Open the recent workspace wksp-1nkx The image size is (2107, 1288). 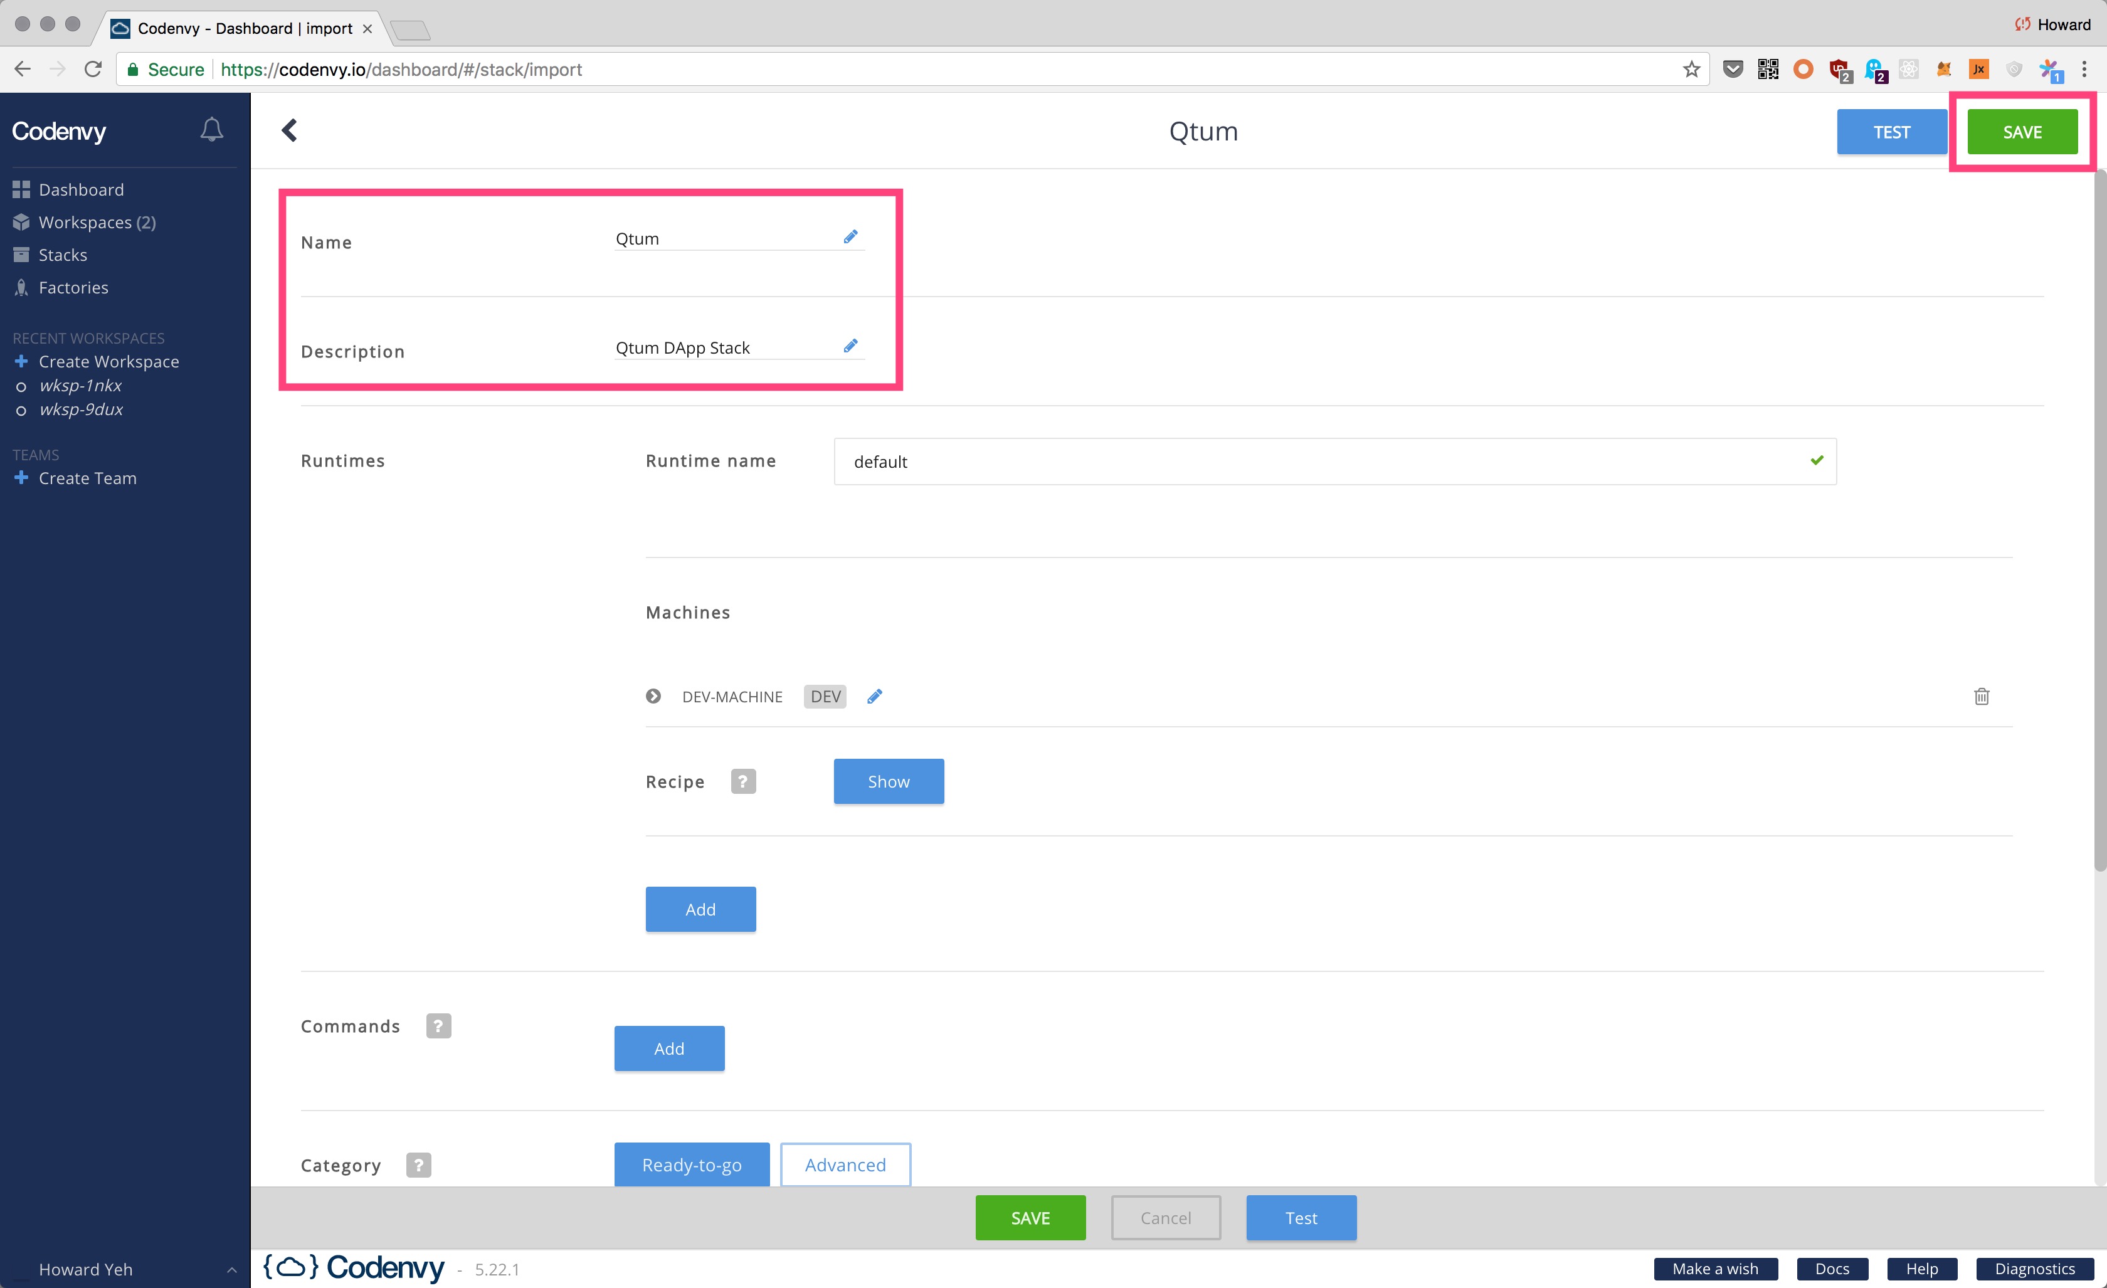[x=80, y=386]
